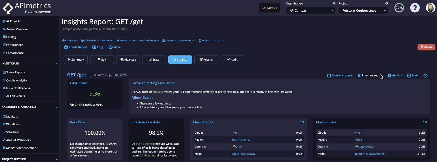Select the Insights tab
This screenshot has height=162, width=437.
point(180,59)
